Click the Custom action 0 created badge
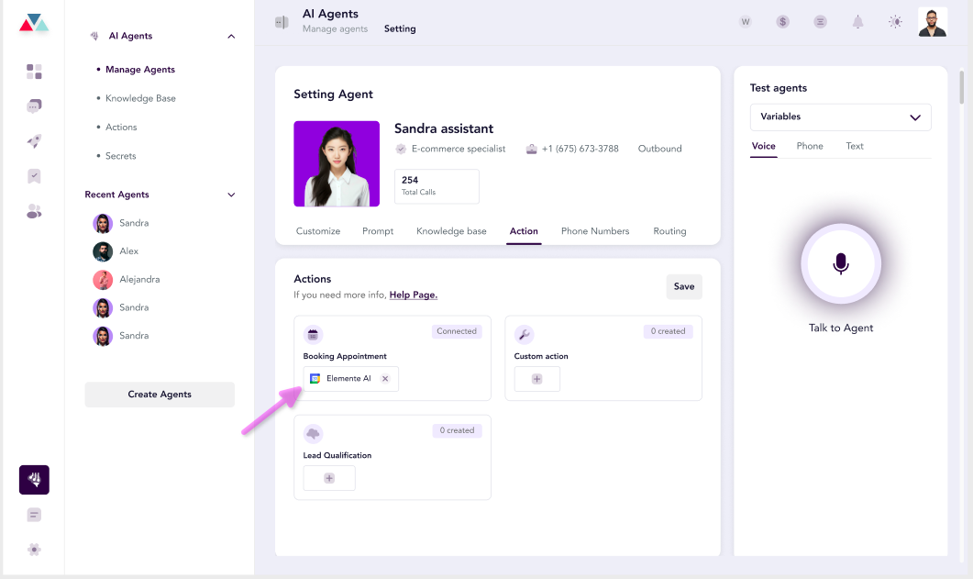Image resolution: width=973 pixels, height=579 pixels. pyautogui.click(x=668, y=331)
